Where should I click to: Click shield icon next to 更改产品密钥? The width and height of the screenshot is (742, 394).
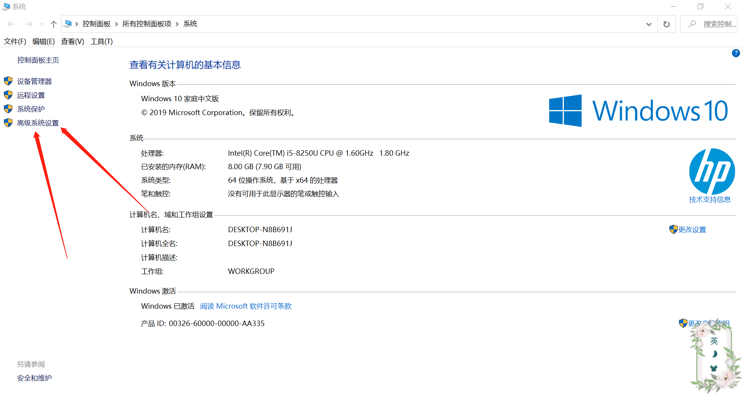click(683, 323)
